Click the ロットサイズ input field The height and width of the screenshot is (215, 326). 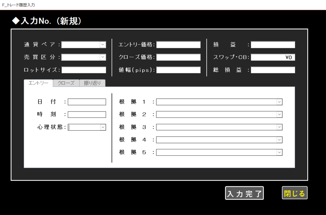84,70
